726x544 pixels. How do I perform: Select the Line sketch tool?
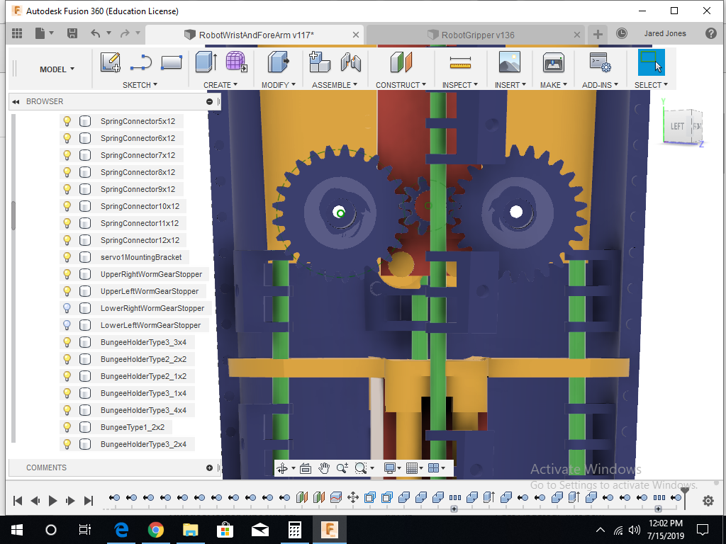[x=141, y=62]
